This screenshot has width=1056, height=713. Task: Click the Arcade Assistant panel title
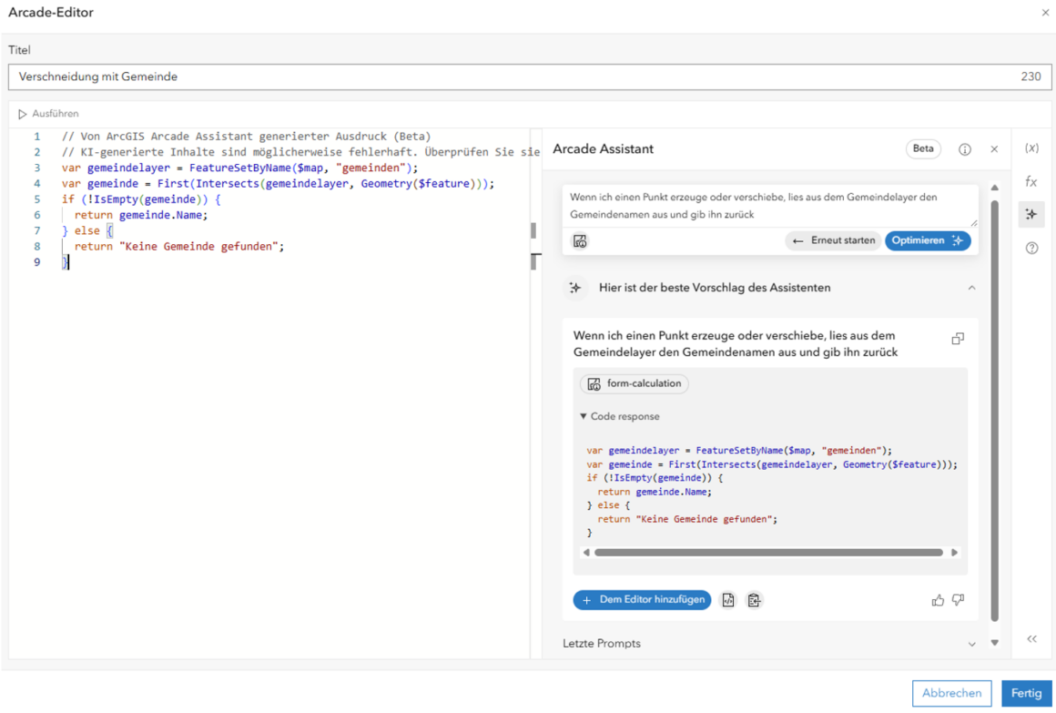coord(603,149)
